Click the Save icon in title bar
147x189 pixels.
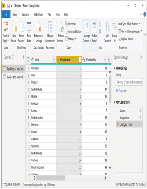click(x=8, y=6)
